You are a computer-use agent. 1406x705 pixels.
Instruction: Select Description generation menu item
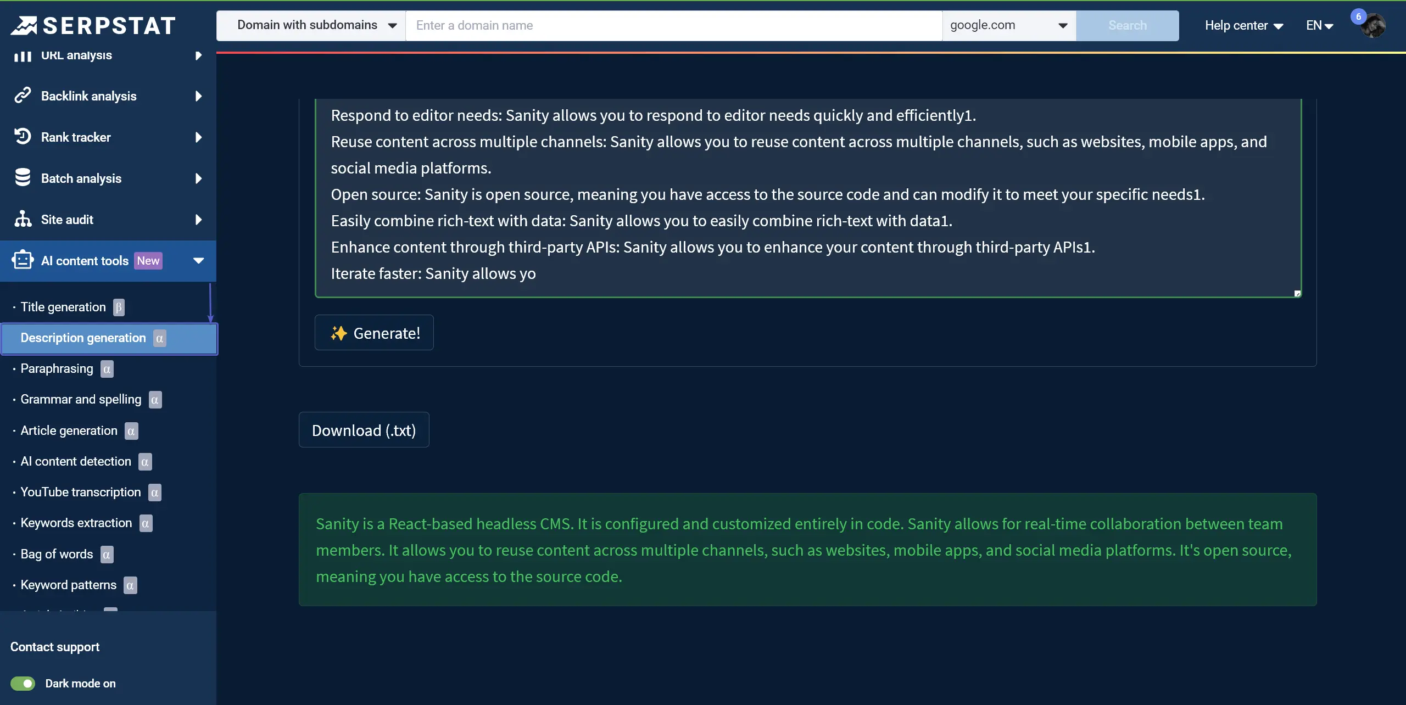109,338
